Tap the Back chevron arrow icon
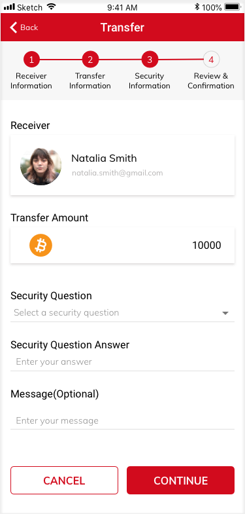The image size is (245, 514). (x=14, y=28)
